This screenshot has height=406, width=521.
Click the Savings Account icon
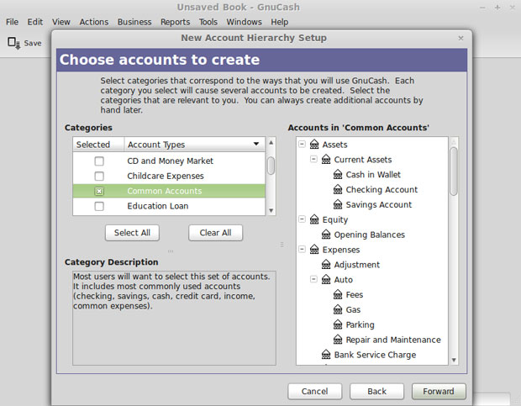(x=338, y=204)
